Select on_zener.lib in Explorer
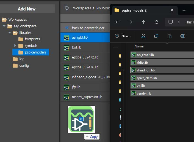 (162, 55)
